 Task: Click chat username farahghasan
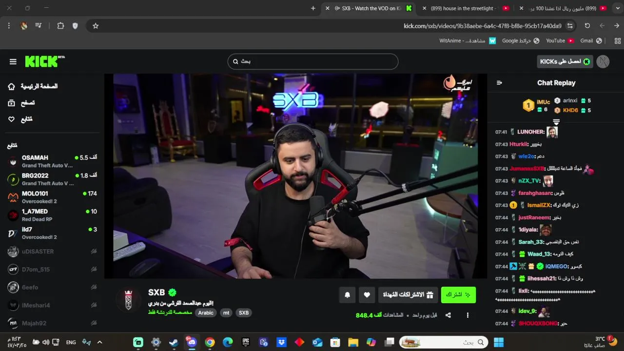point(535,193)
